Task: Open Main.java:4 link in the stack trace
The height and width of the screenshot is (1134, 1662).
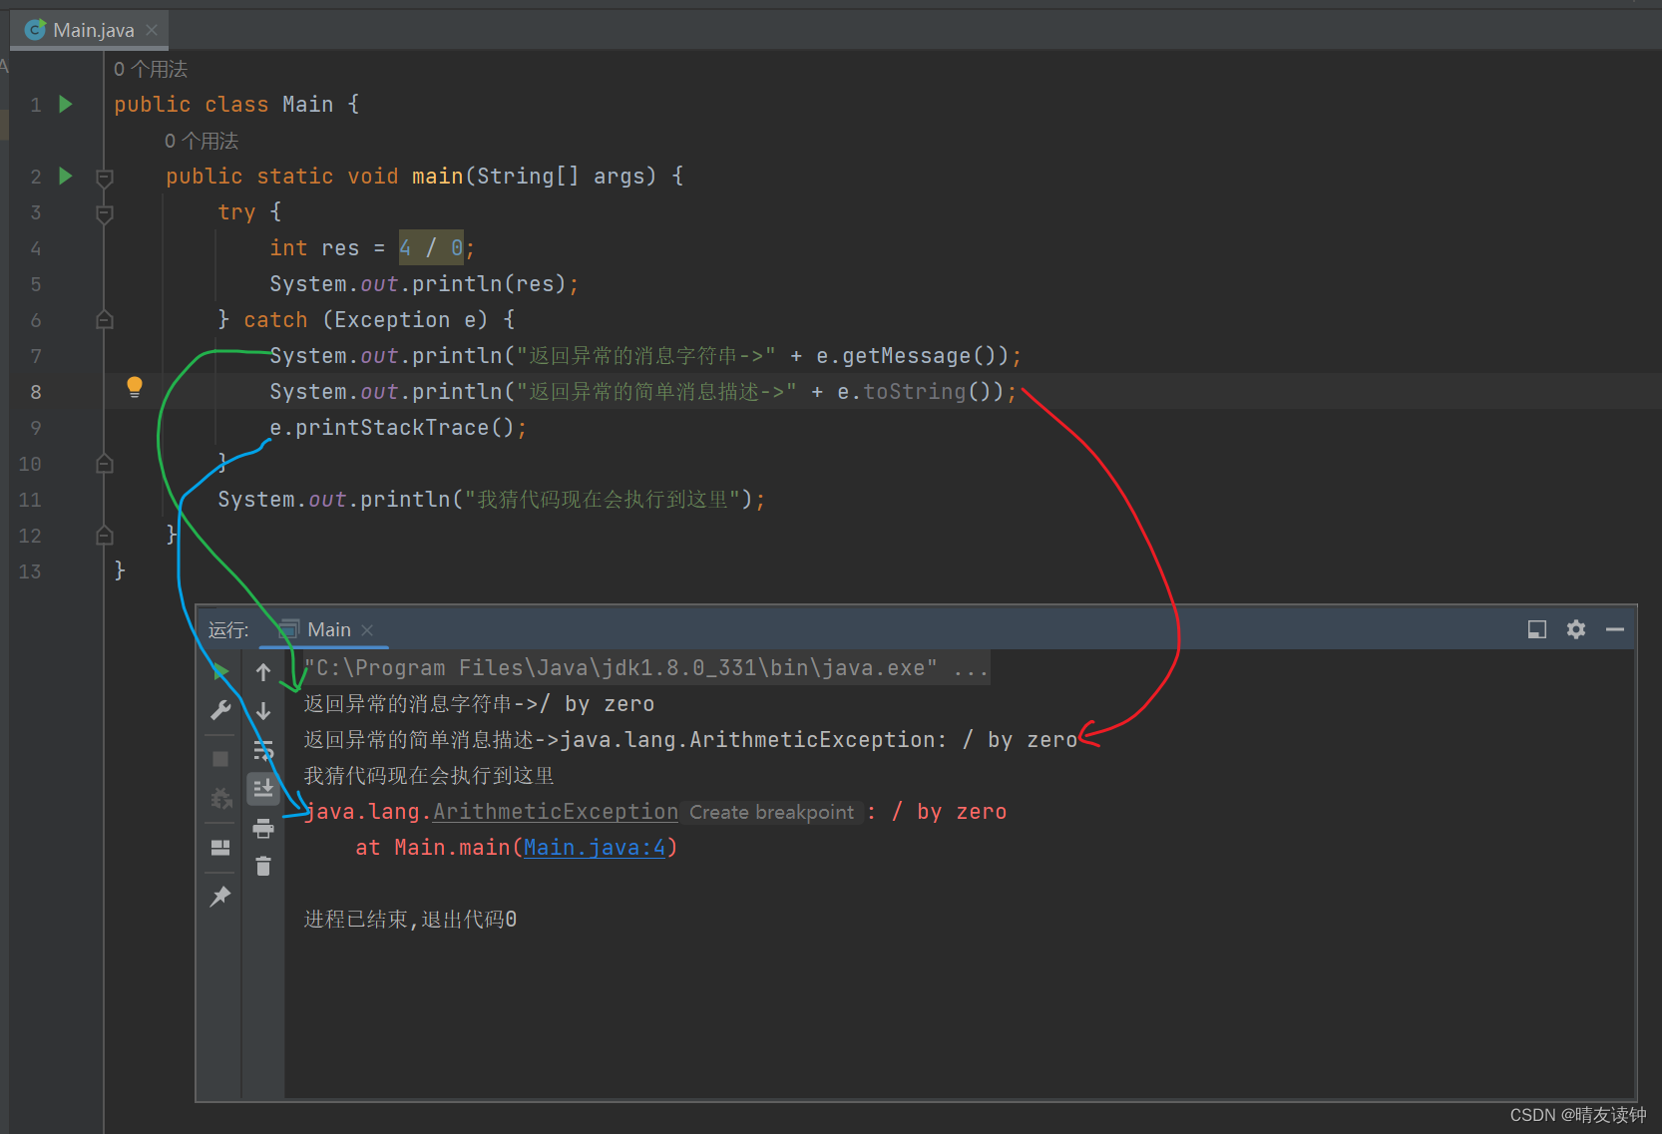Action: coord(594,847)
